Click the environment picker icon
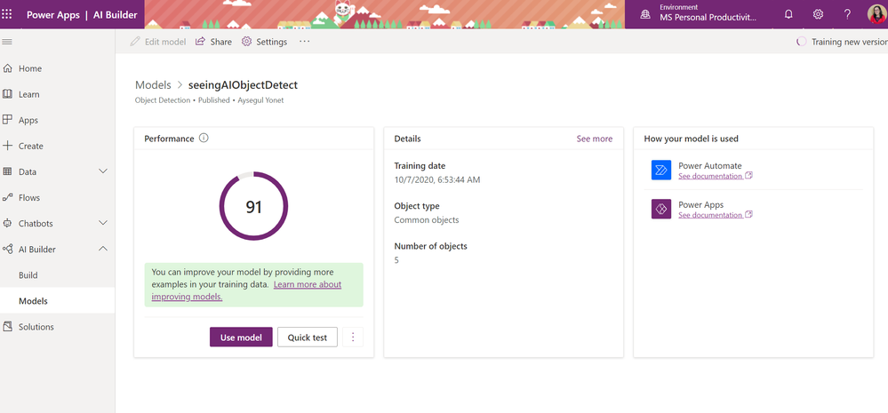 tap(645, 15)
